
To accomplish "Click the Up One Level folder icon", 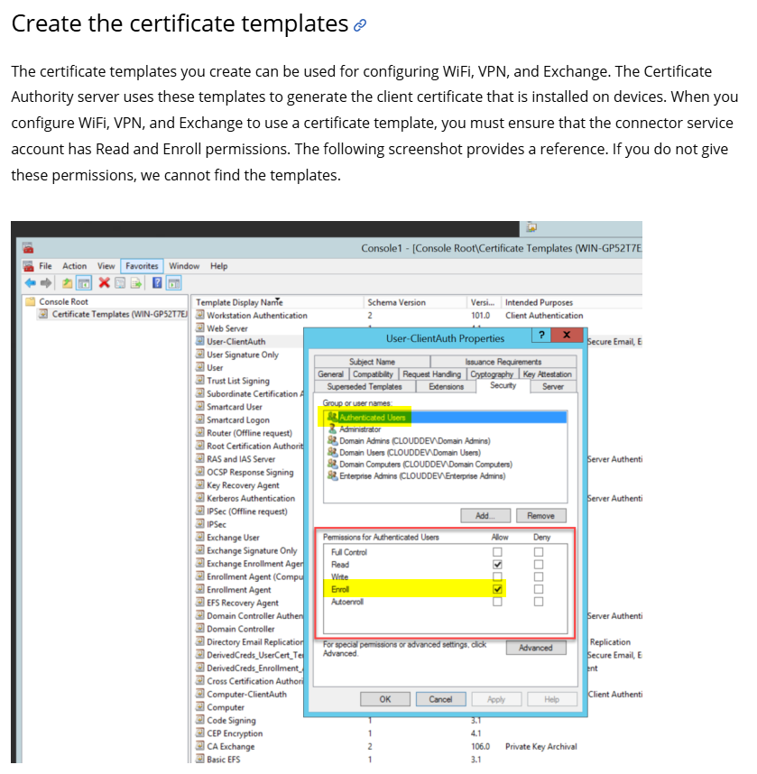I will pyautogui.click(x=67, y=283).
